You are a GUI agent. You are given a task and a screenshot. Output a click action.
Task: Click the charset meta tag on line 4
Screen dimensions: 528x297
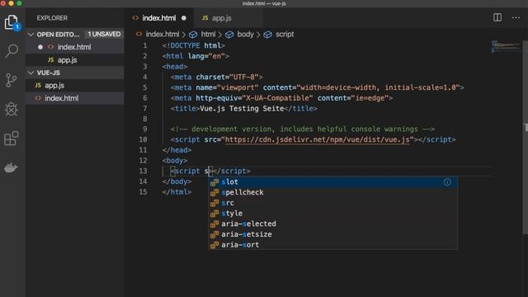pos(216,77)
